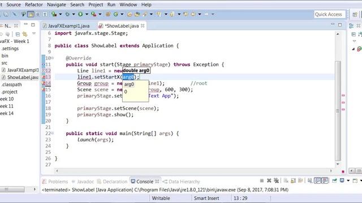
Task: Open the Navigate menu
Action: point(57,5)
